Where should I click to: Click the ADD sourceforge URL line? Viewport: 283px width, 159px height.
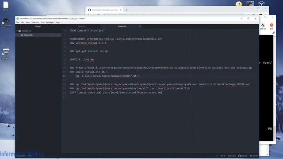coord(161,68)
